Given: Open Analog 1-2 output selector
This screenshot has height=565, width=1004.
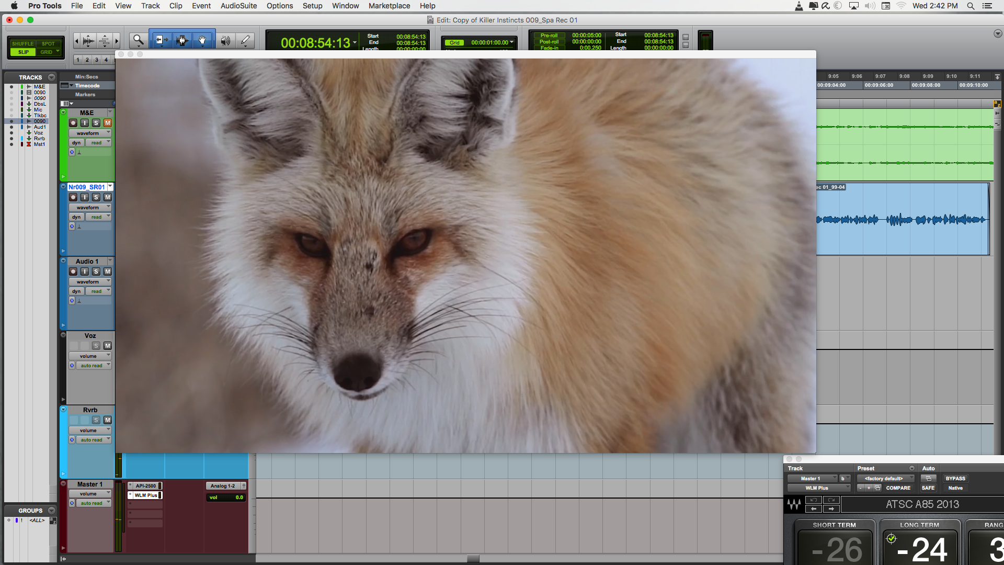Looking at the screenshot, I should (223, 486).
